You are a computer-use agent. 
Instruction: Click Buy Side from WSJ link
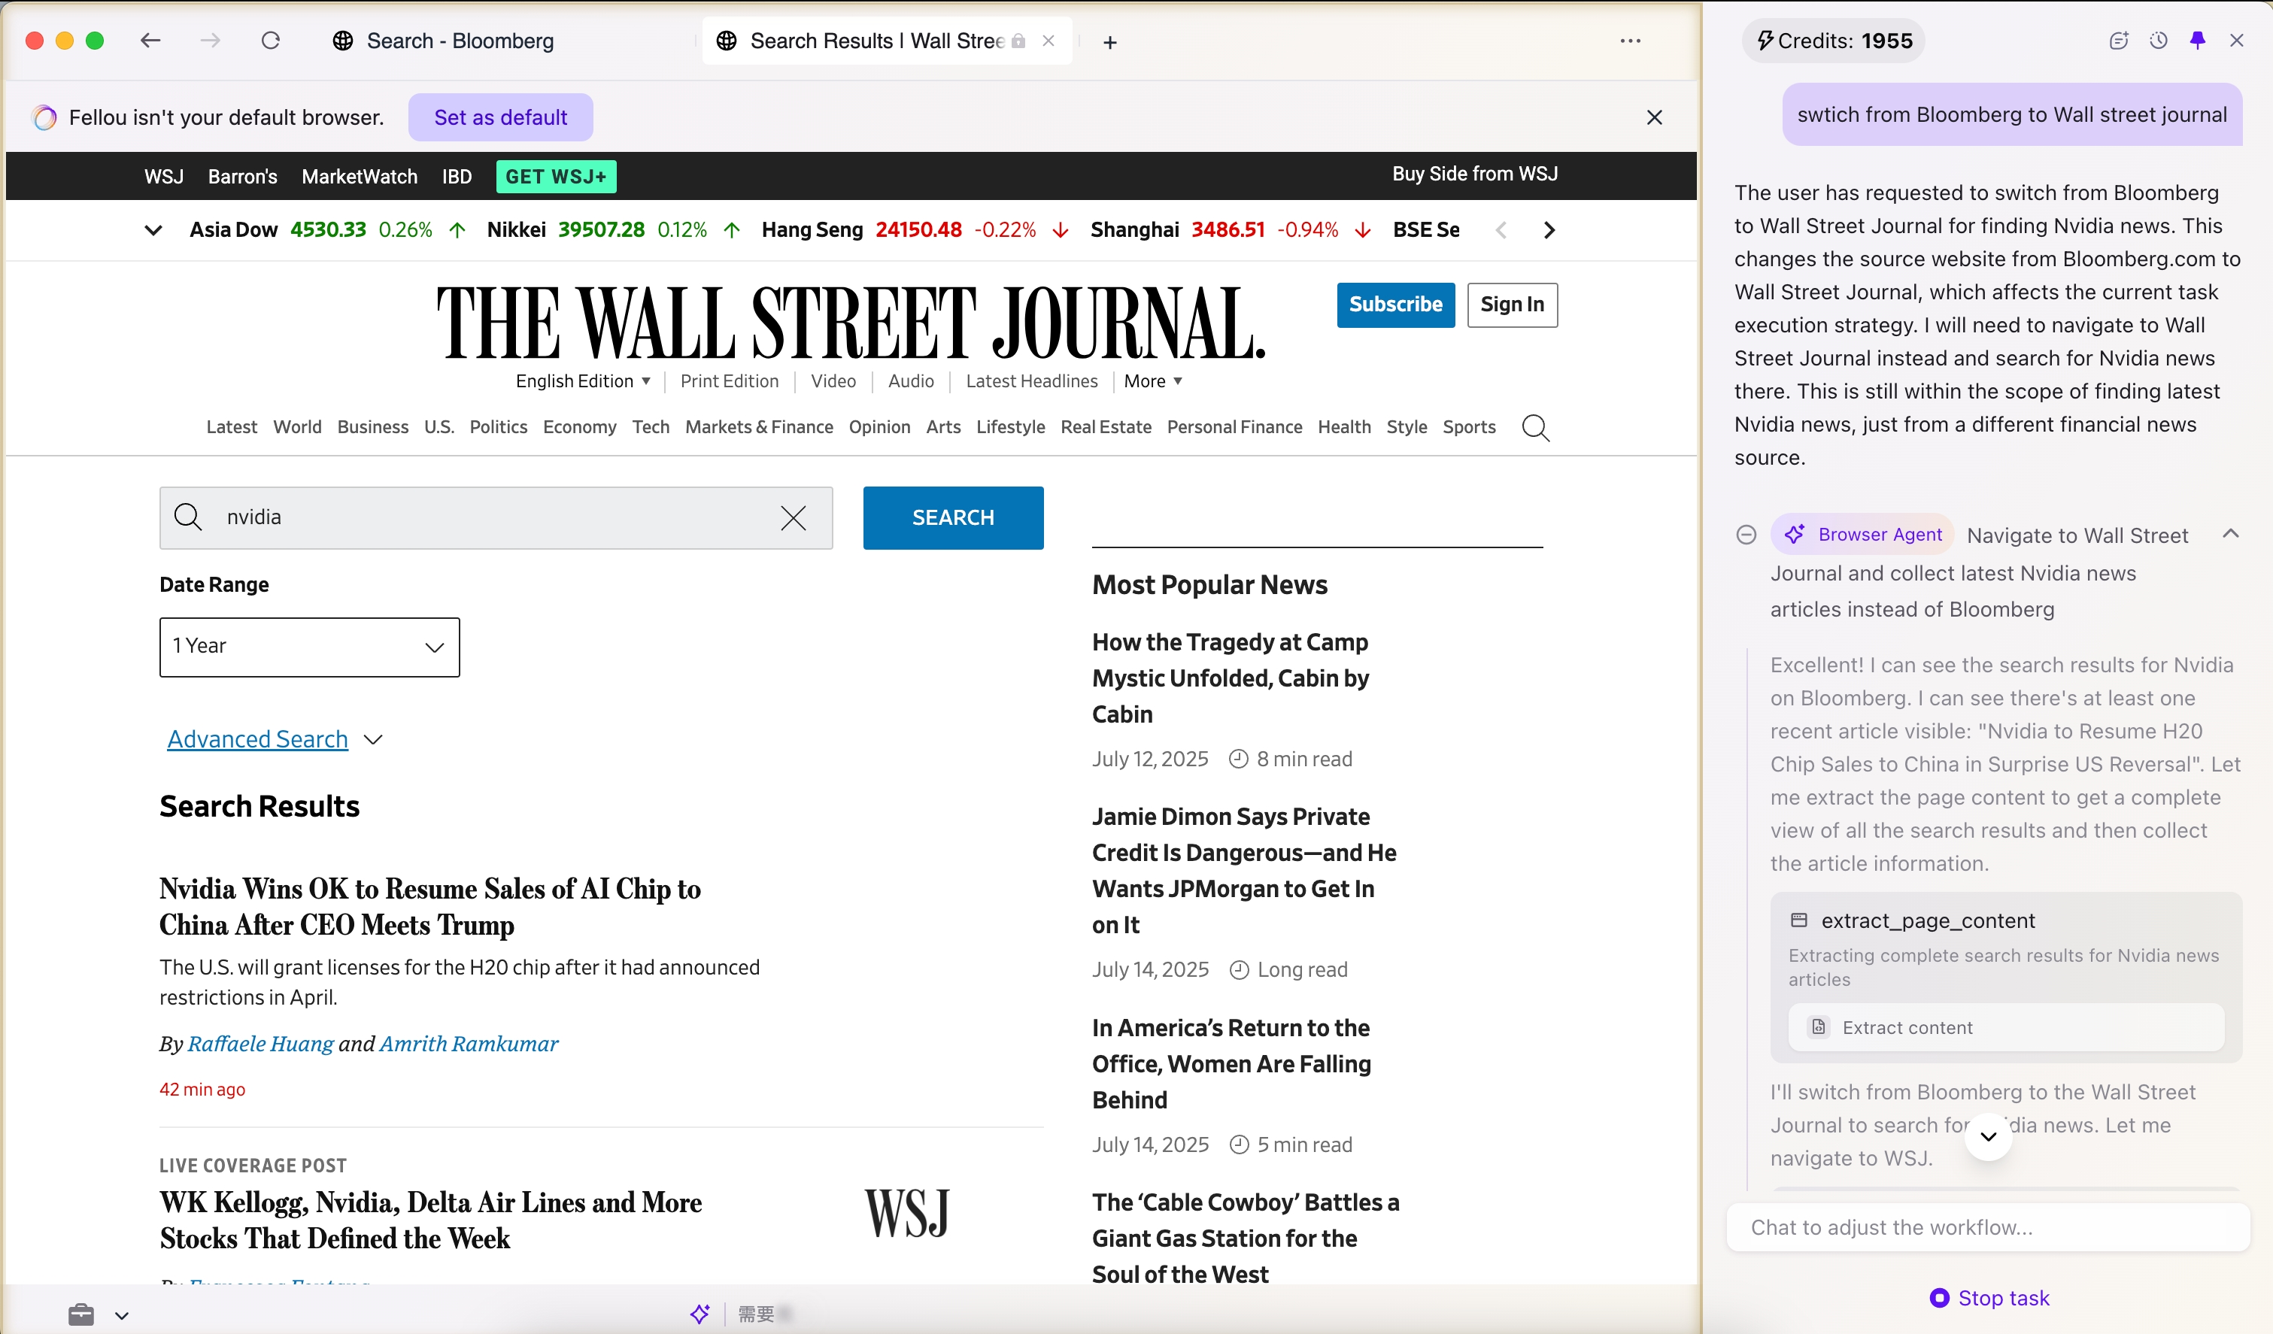click(1475, 174)
